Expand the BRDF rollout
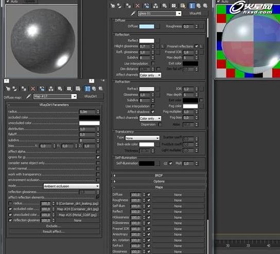 tap(159, 176)
